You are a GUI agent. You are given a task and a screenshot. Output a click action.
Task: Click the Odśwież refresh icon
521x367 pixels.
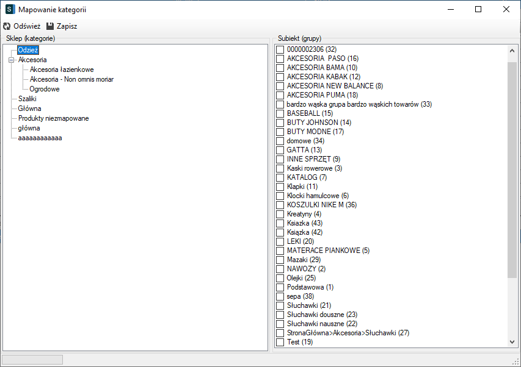pos(7,26)
